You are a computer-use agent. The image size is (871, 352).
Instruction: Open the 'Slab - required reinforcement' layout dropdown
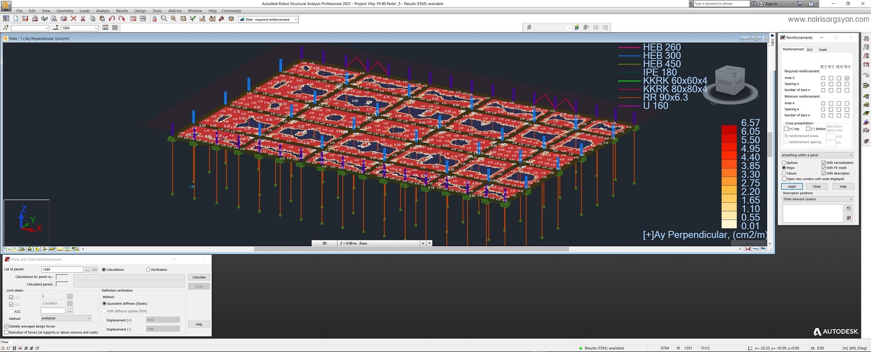click(296, 20)
